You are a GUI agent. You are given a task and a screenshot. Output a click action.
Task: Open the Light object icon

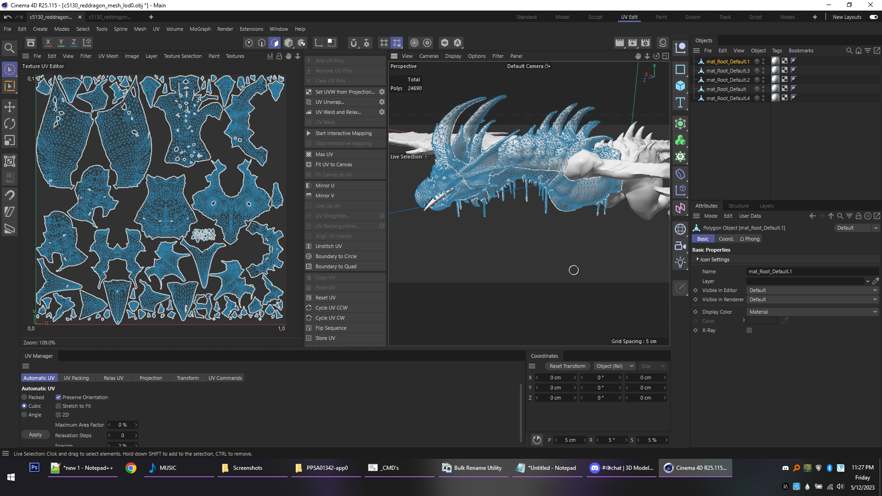(680, 262)
